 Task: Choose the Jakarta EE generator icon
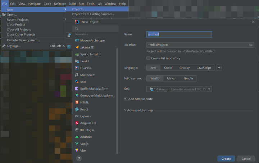(x=77, y=47)
